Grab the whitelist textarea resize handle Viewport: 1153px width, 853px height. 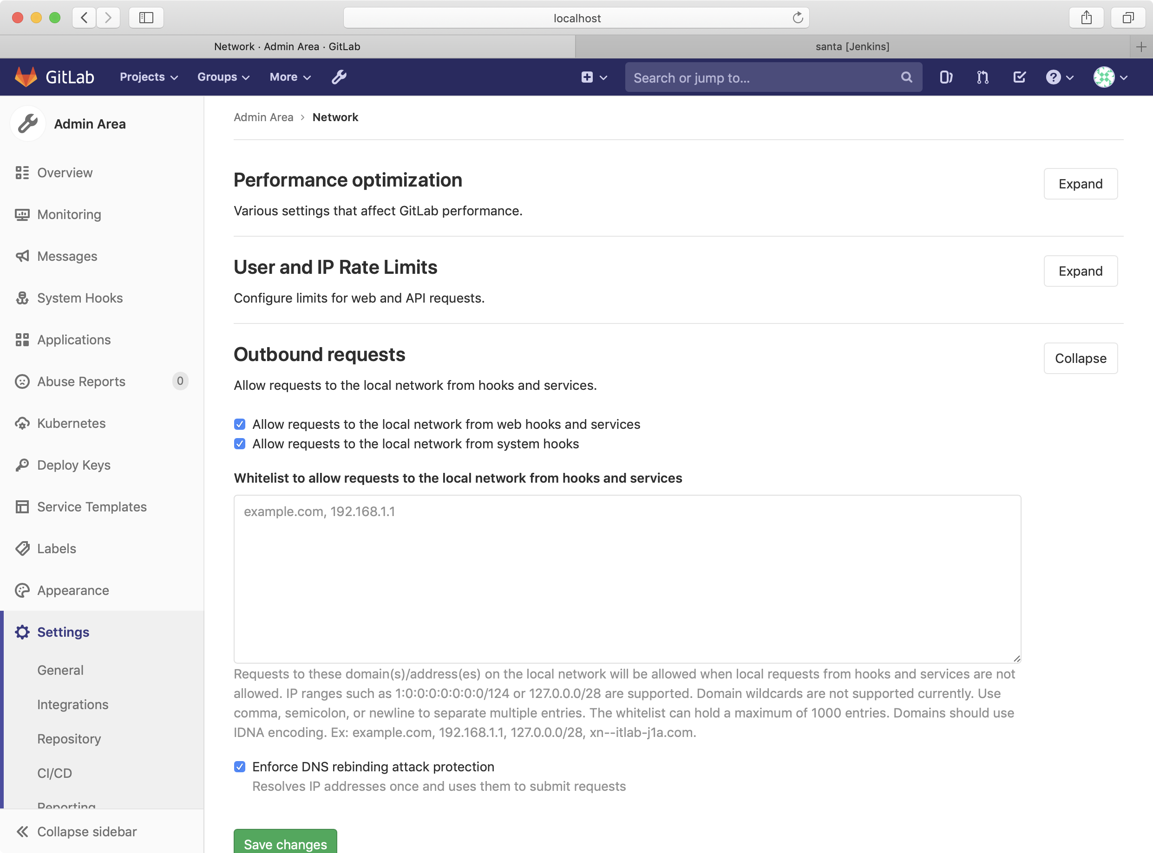click(x=1016, y=659)
